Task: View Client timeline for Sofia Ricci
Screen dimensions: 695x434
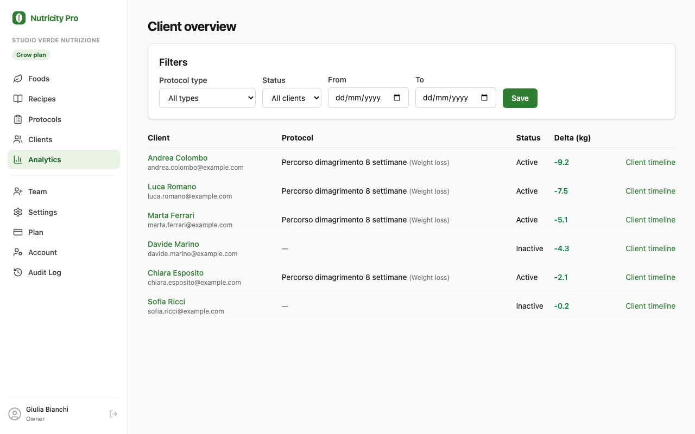Action: (x=650, y=306)
